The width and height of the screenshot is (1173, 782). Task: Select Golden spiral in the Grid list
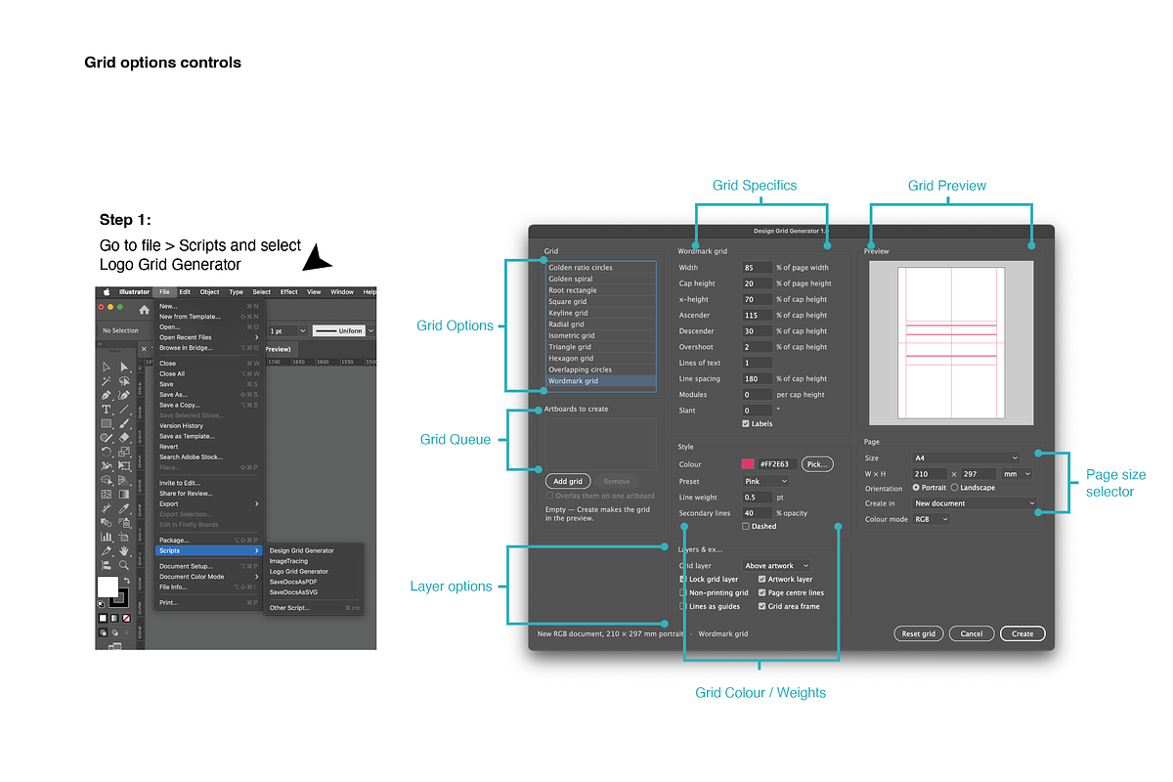coord(601,279)
